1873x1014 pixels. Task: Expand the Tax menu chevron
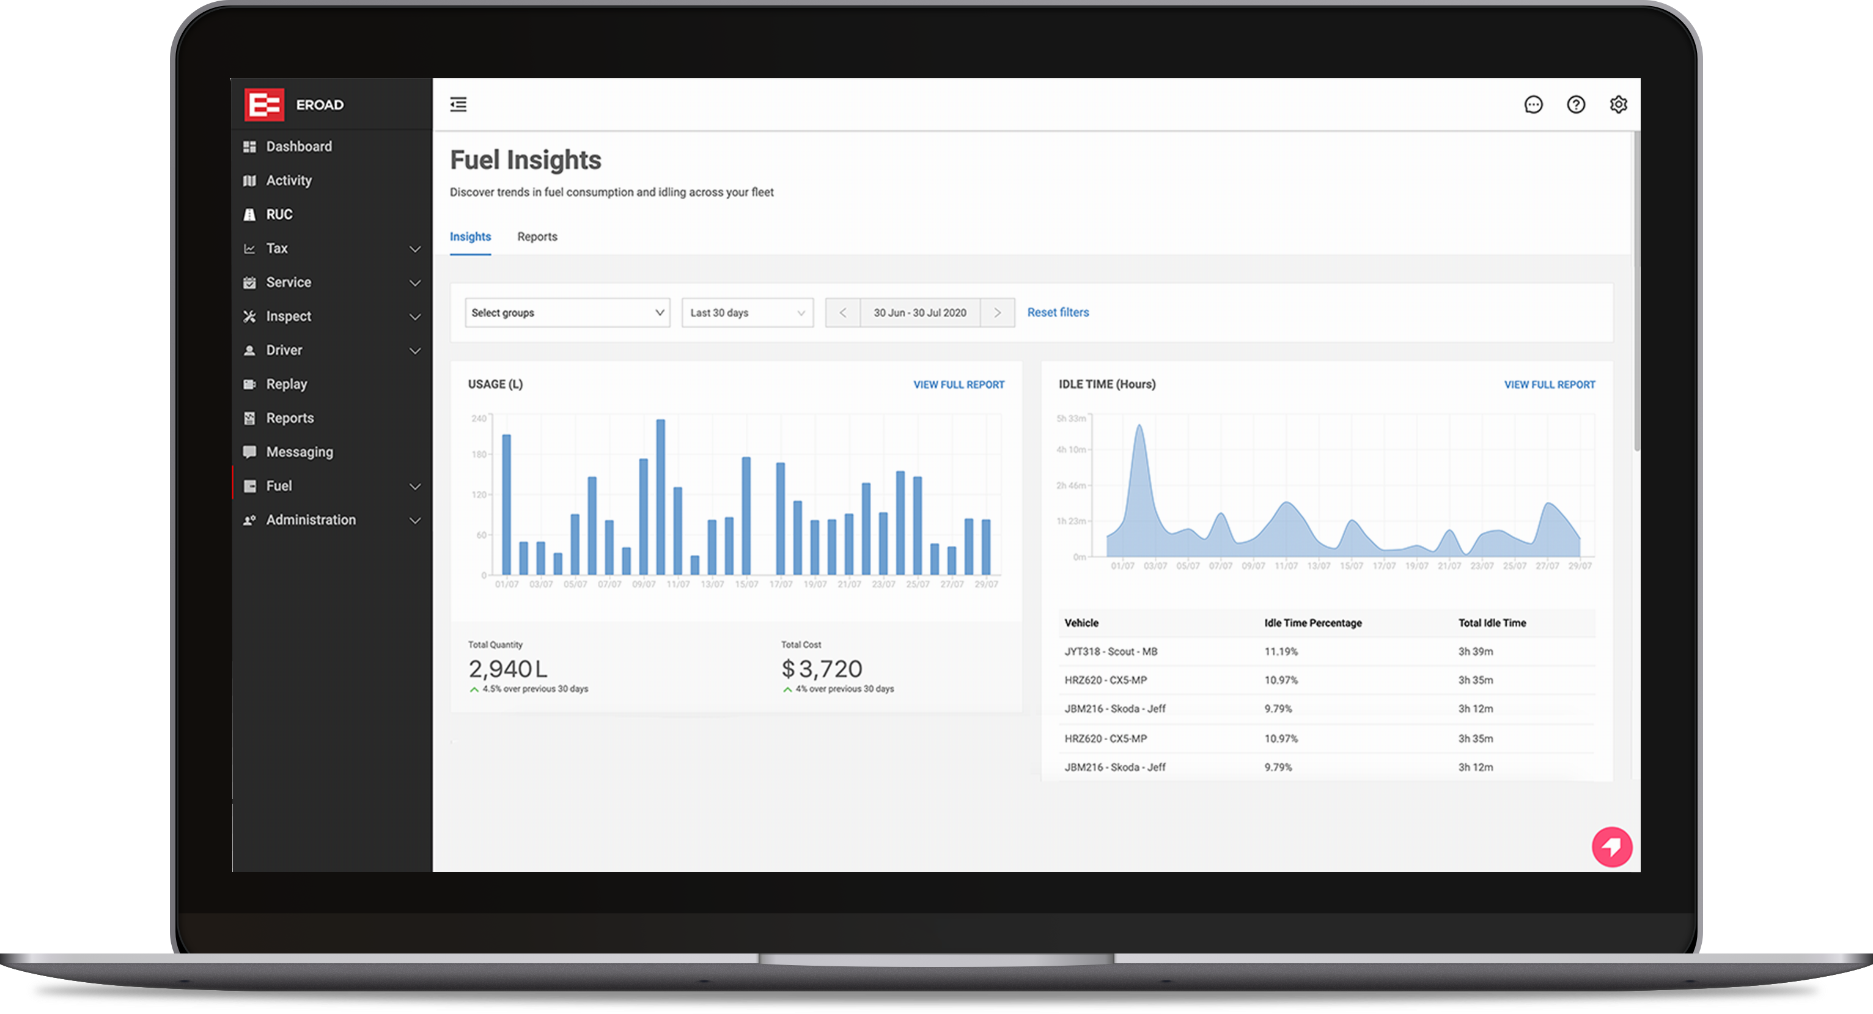[x=414, y=249]
